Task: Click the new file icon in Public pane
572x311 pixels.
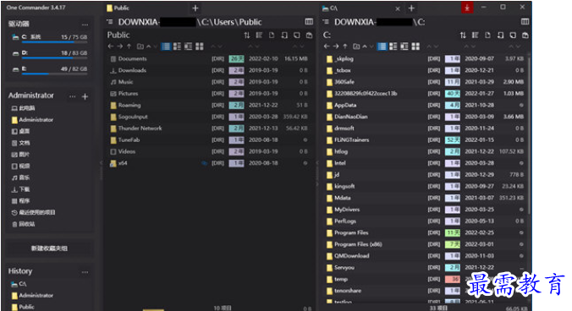Action: point(272,35)
